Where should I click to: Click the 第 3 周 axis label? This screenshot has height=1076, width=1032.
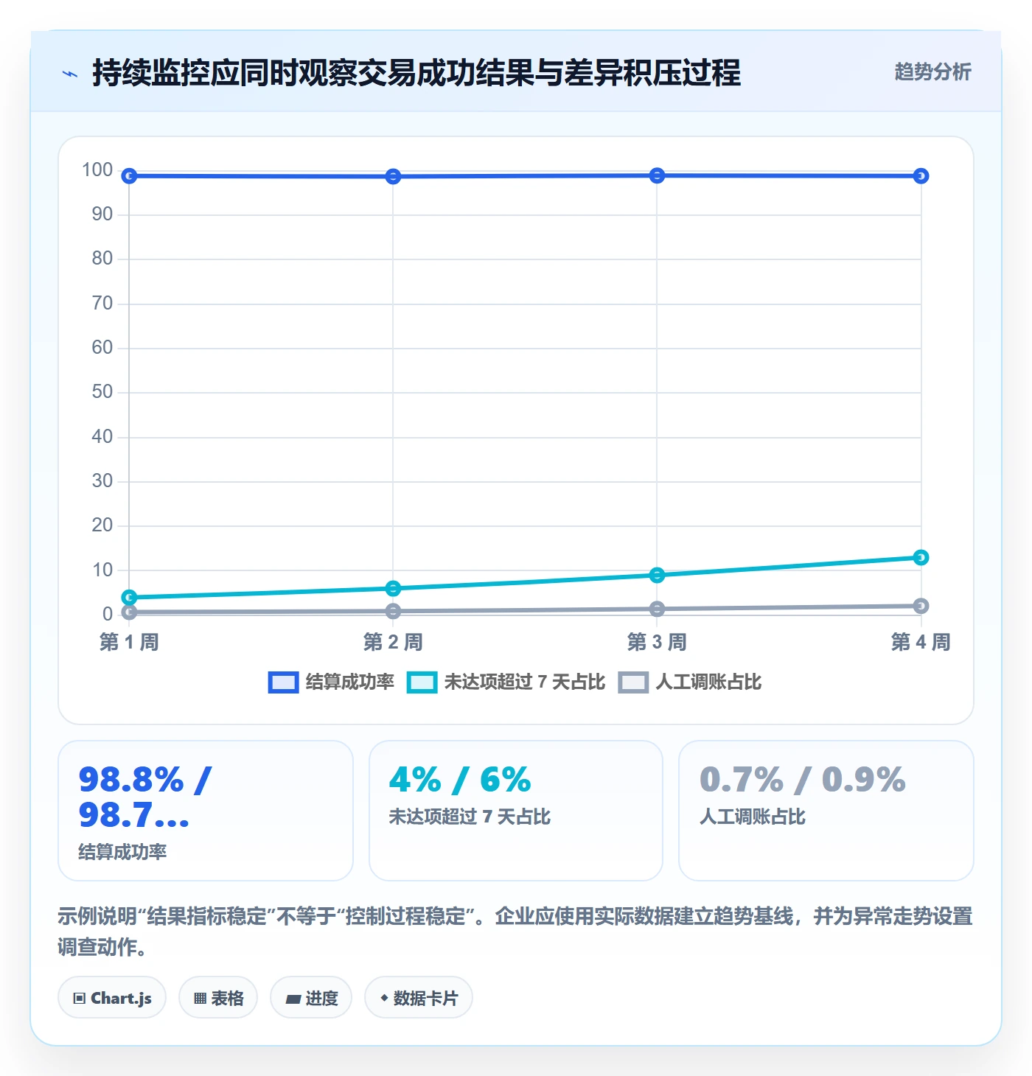point(657,642)
